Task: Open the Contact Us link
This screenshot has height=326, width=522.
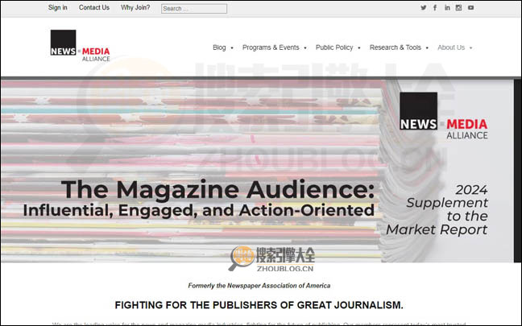Action: [x=94, y=7]
